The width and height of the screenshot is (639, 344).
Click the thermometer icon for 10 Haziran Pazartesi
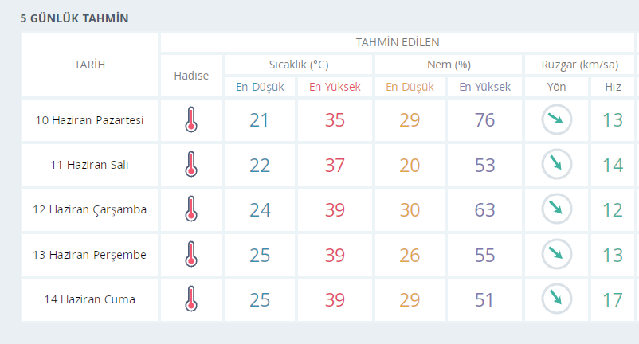(190, 120)
